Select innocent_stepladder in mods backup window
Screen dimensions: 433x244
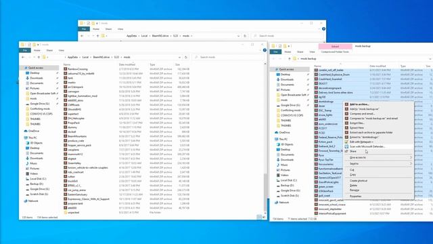(x=330, y=209)
